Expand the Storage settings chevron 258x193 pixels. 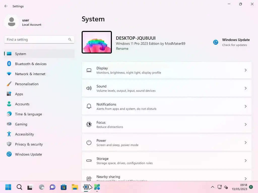245,161
